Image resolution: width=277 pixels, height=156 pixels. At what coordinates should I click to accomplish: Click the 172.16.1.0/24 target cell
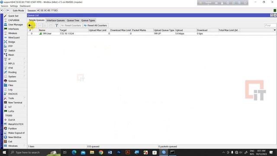point(67,33)
